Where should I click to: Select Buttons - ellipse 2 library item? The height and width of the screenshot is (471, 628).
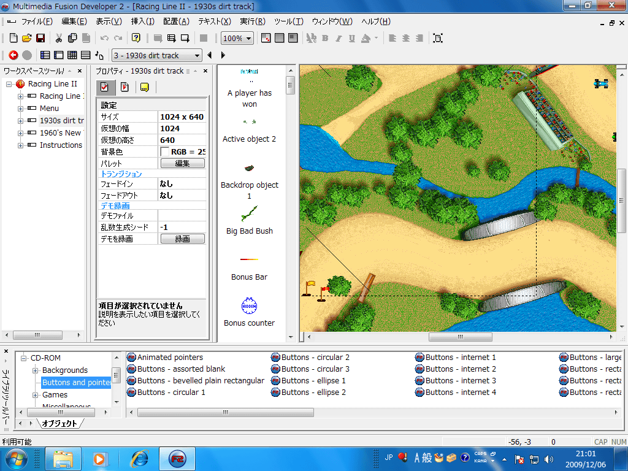(308, 392)
